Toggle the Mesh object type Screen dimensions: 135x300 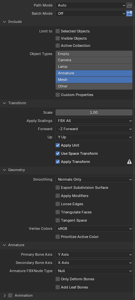94,80
